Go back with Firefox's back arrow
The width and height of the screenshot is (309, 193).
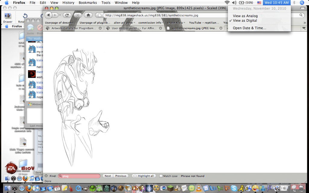[49, 15]
